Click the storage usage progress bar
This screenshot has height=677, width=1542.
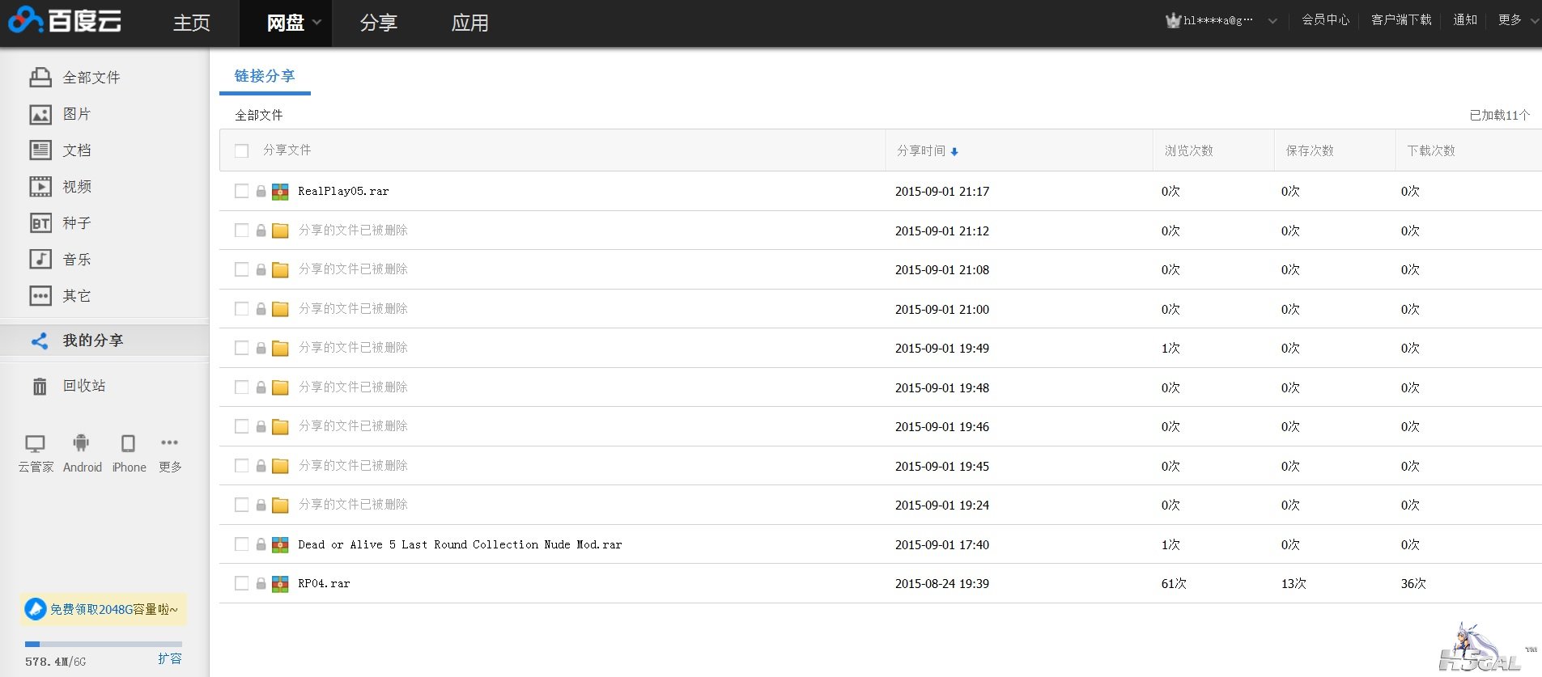pyautogui.click(x=103, y=644)
